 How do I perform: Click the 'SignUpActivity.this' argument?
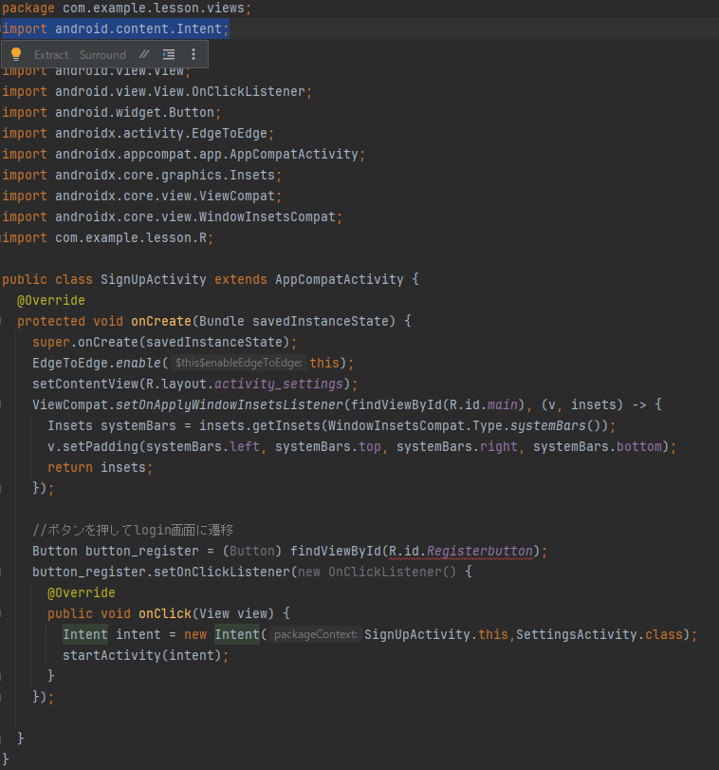point(436,634)
